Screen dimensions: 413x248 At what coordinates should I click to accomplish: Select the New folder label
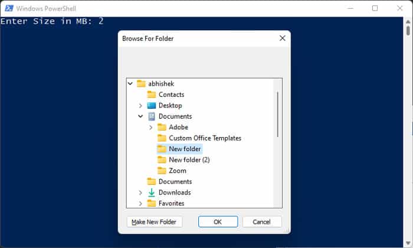(x=185, y=149)
